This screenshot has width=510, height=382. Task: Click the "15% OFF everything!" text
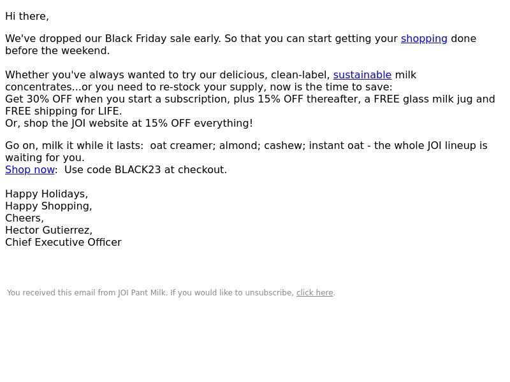click(199, 124)
